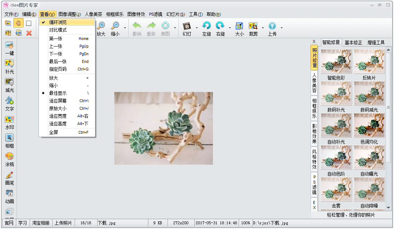Click the 缩小 zoom out magnifier icon

(x=115, y=25)
